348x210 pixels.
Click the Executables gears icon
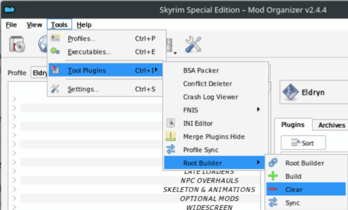point(55,51)
